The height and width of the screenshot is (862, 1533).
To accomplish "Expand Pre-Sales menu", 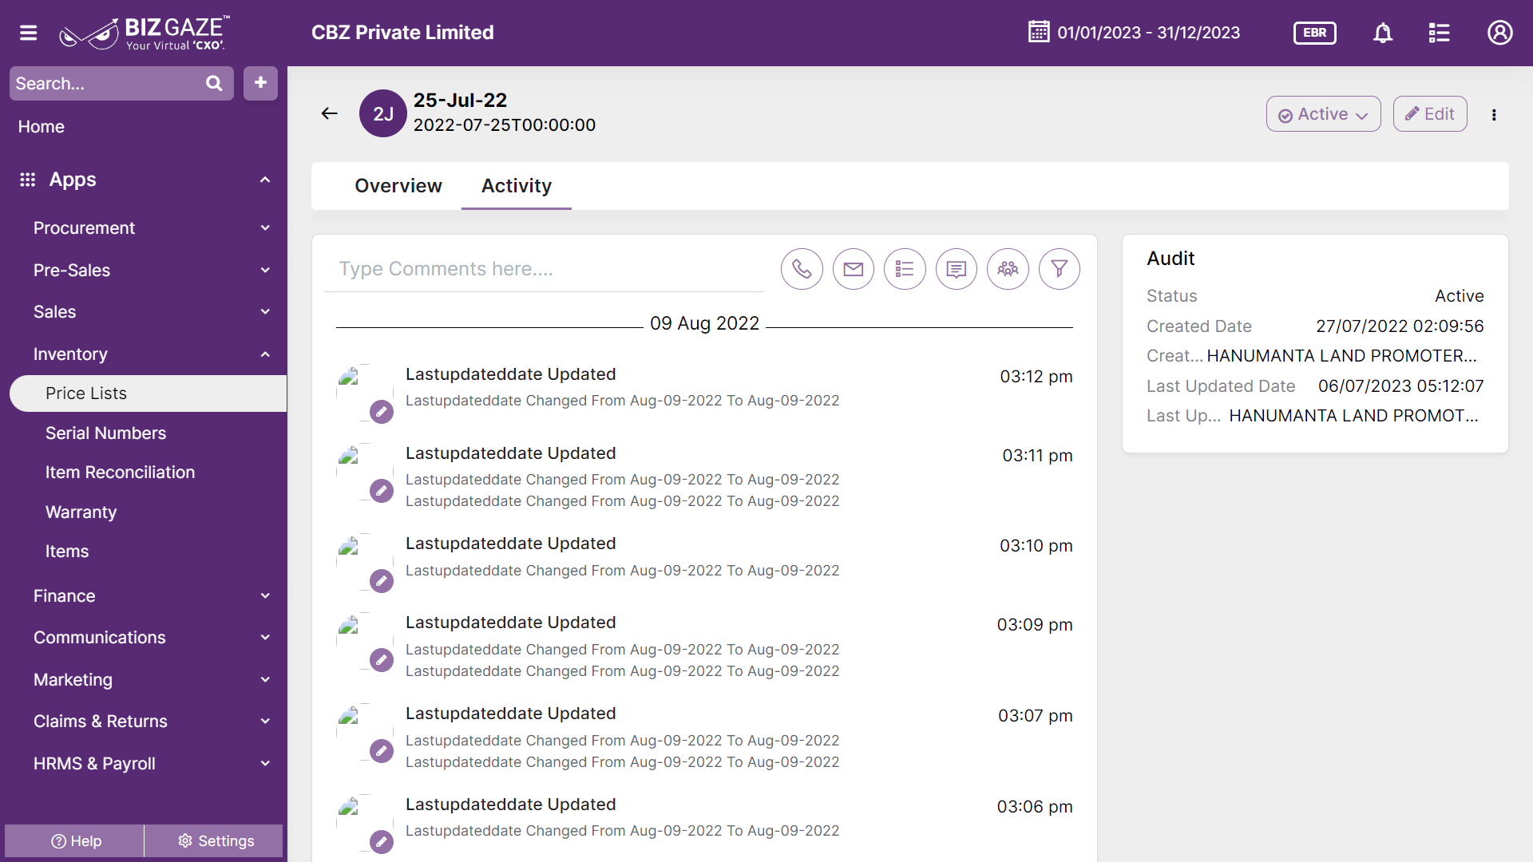I will click(265, 271).
